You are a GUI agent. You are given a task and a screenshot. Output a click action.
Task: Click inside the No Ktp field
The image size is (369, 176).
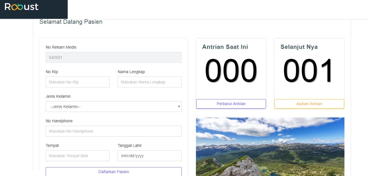(77, 82)
